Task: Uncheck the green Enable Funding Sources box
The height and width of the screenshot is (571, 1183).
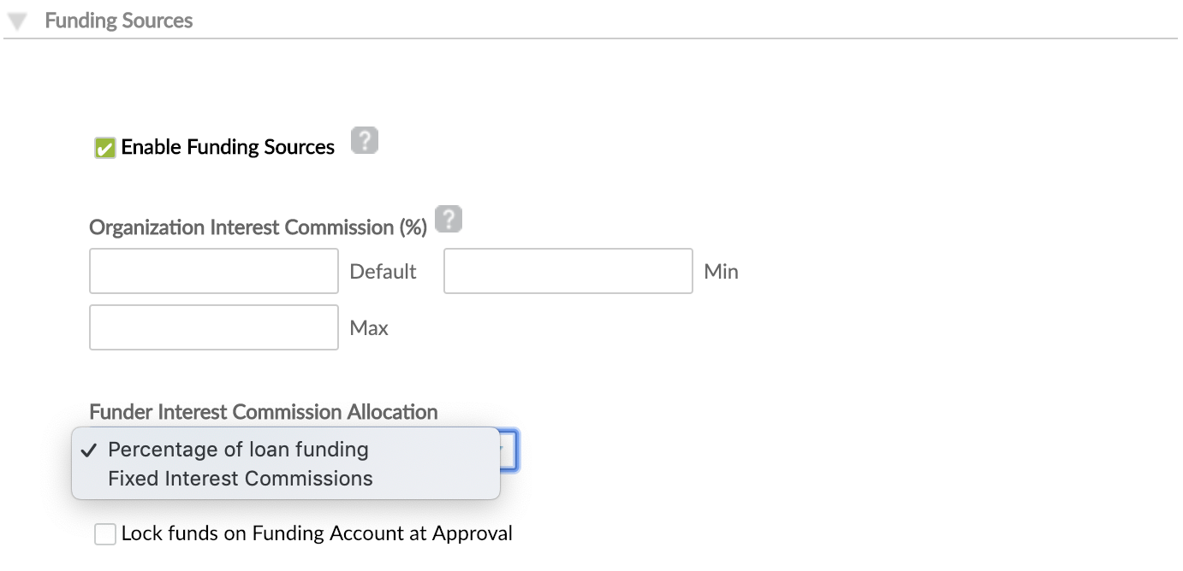Action: tap(104, 147)
